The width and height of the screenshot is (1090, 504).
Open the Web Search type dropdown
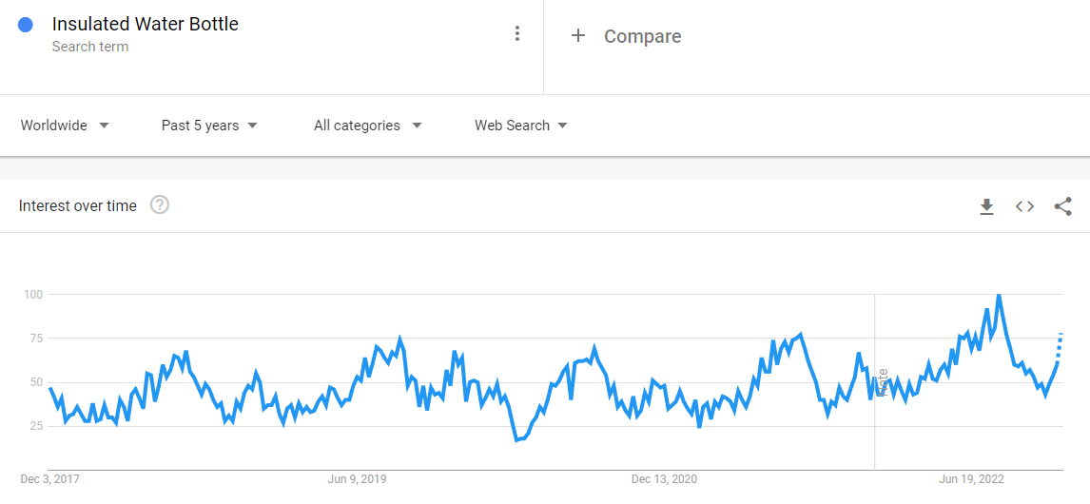[520, 126]
